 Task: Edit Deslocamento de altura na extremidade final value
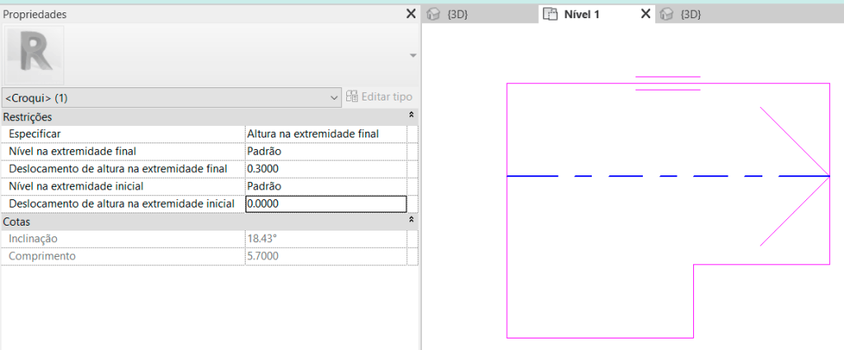point(326,169)
